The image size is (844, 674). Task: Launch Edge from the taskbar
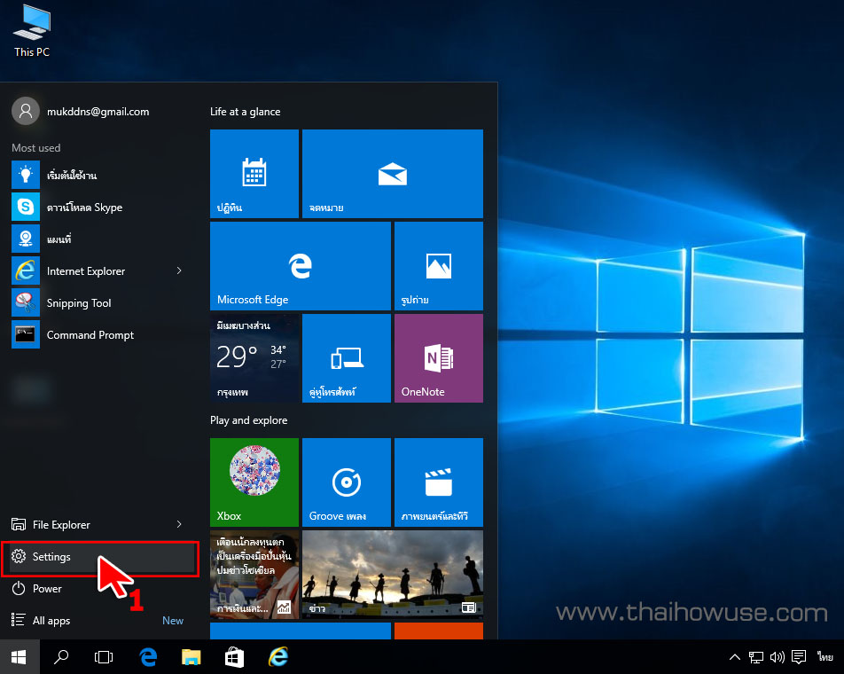coord(148,657)
